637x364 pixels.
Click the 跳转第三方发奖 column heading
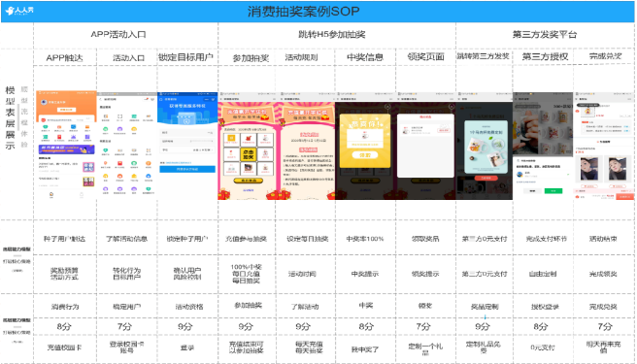[x=483, y=56]
